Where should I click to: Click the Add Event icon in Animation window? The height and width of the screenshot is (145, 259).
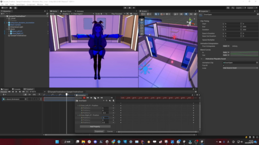(x=114, y=101)
